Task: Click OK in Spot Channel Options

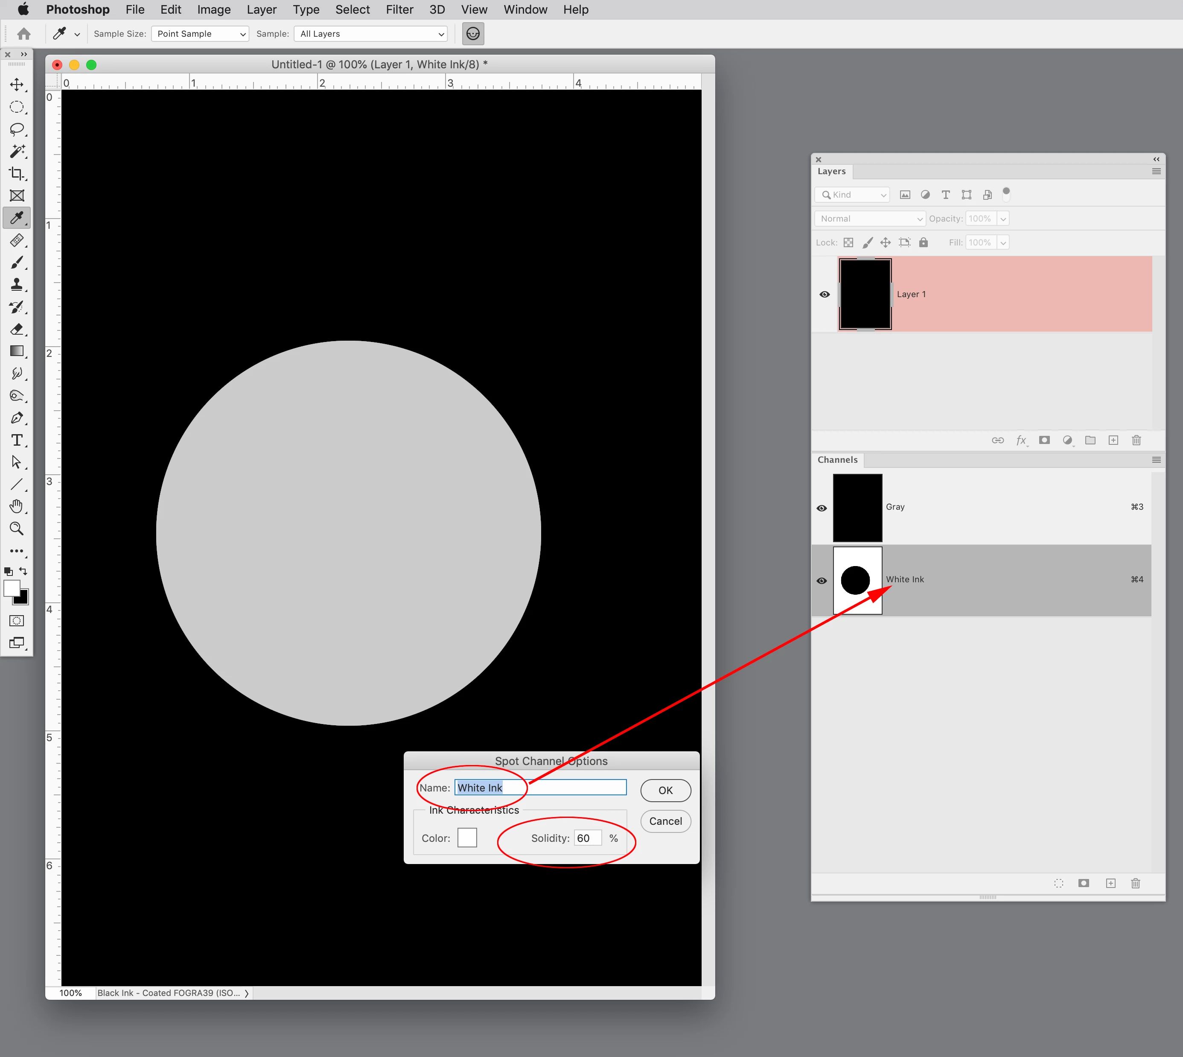Action: click(x=665, y=791)
